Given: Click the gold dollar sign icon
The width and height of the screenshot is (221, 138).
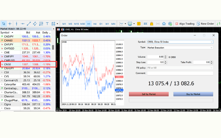Looking at the screenshot, I should point(139,24).
